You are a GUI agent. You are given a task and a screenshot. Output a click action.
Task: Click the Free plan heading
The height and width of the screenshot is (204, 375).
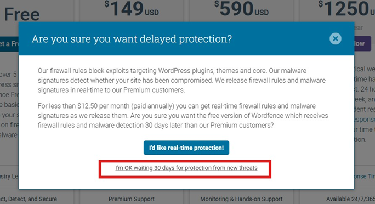click(22, 14)
